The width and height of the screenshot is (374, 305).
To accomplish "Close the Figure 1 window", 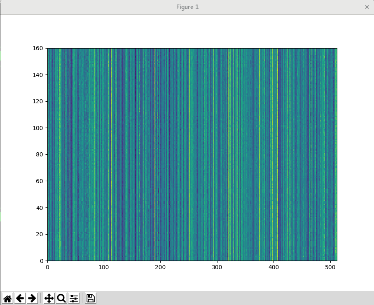I will point(367,7).
